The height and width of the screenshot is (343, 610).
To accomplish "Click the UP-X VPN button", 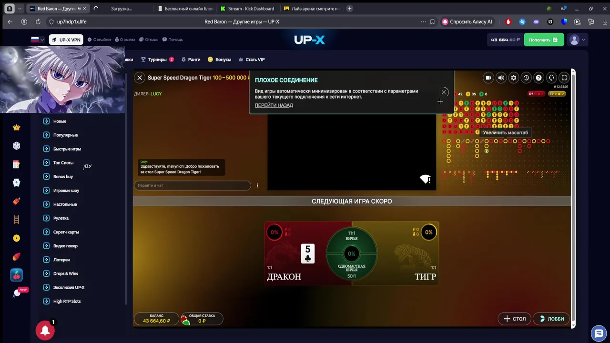I will [x=66, y=40].
